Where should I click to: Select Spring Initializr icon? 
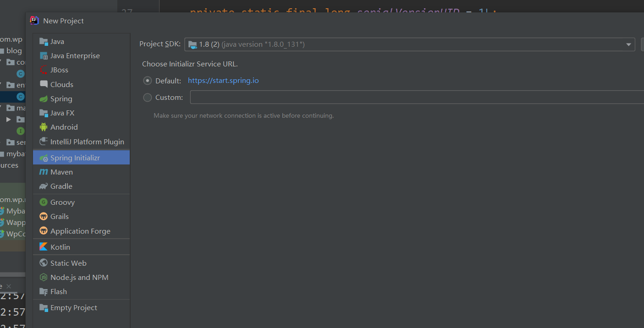(x=44, y=158)
